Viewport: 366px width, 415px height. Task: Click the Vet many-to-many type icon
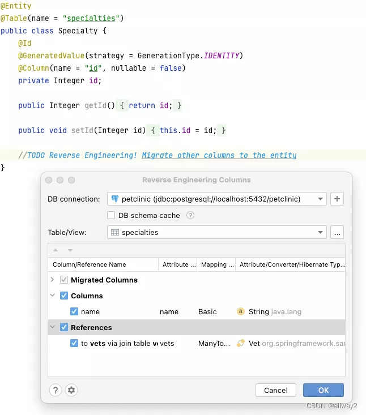click(240, 343)
